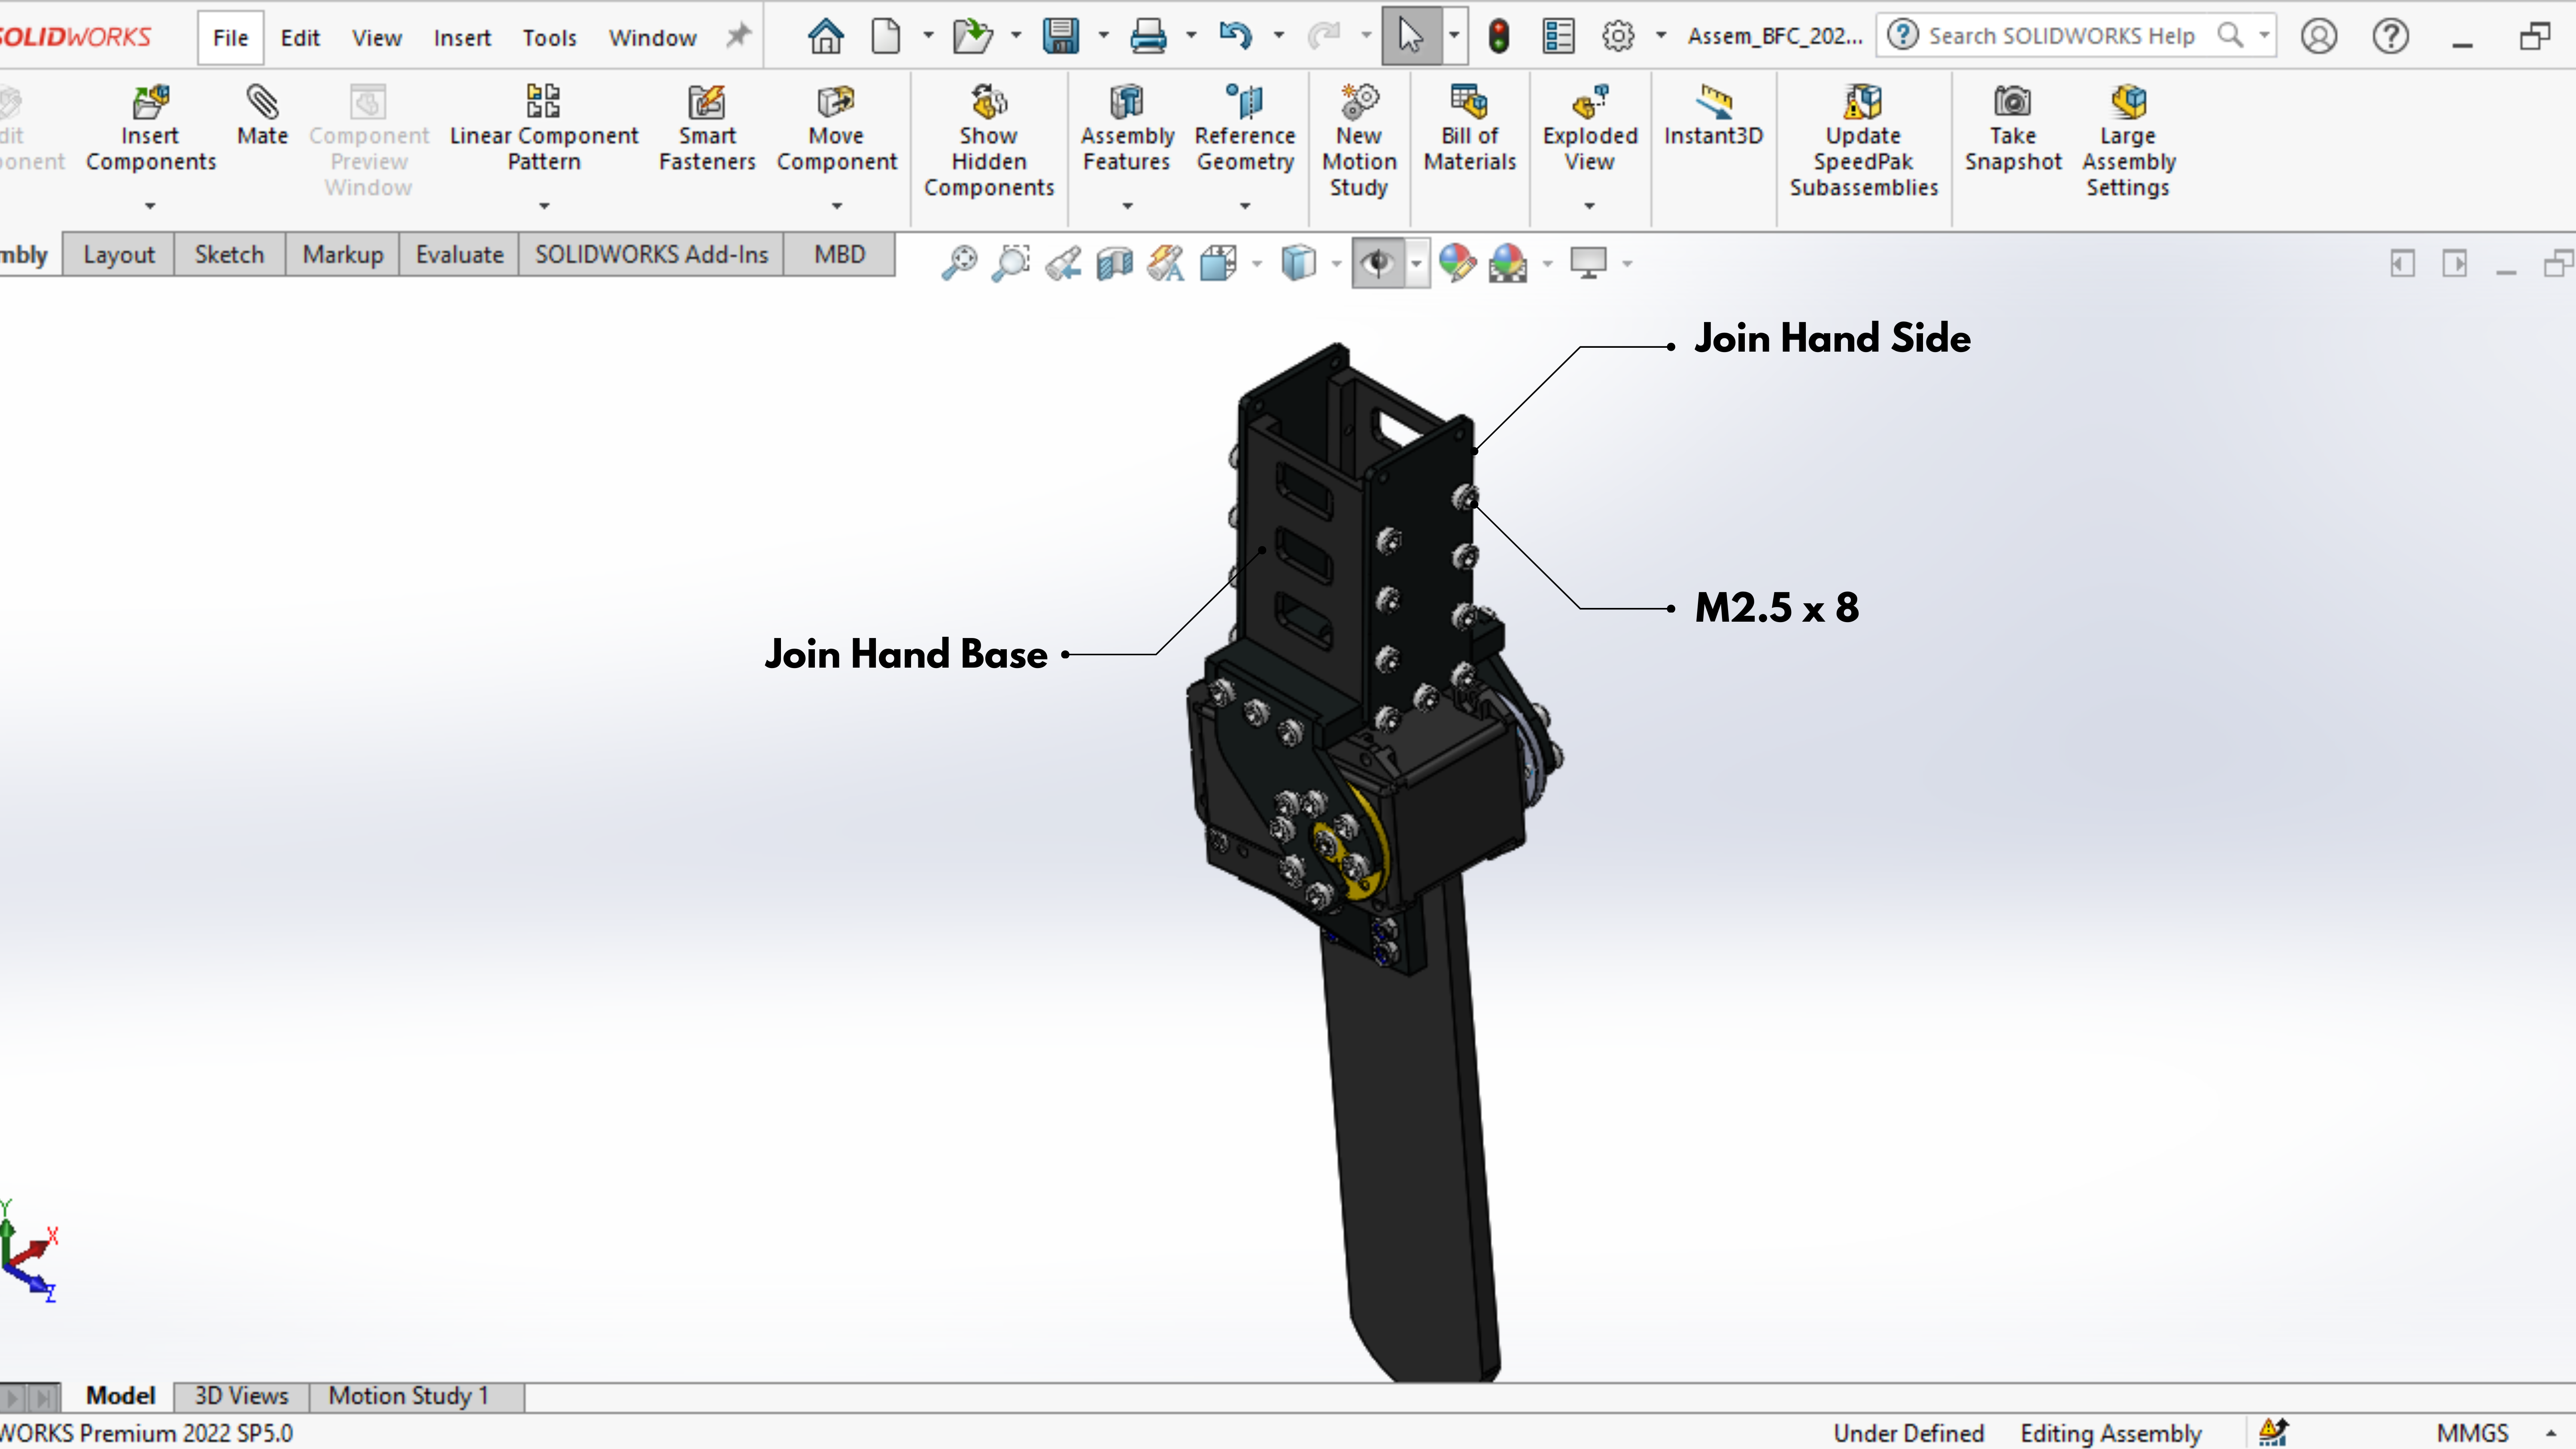Viewport: 2576px width, 1449px height.
Task: Open the File menu
Action: (x=230, y=38)
